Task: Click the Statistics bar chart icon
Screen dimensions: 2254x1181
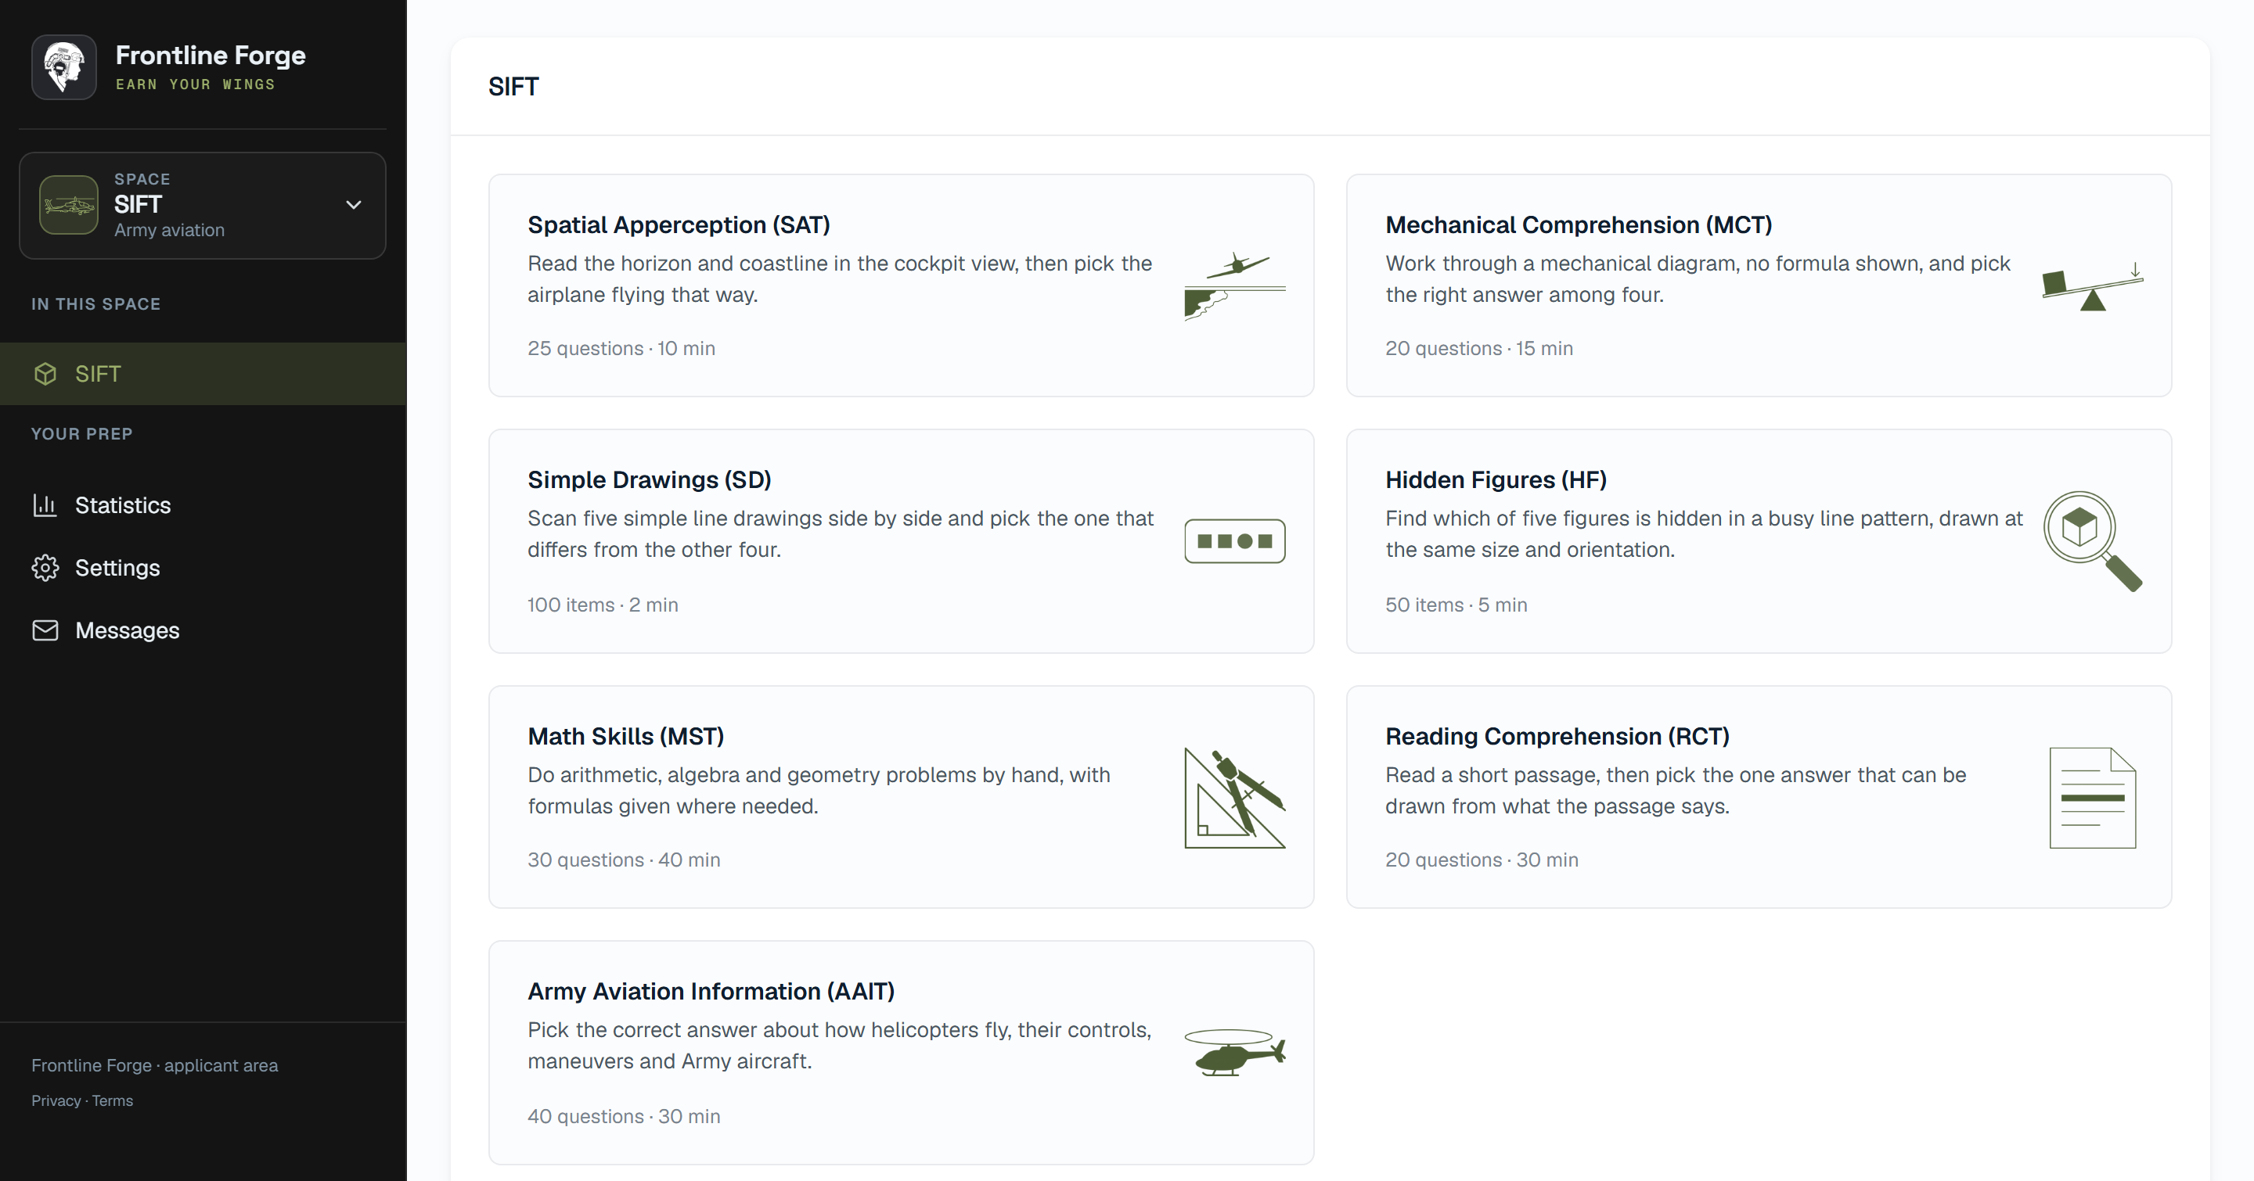Action: tap(45, 505)
